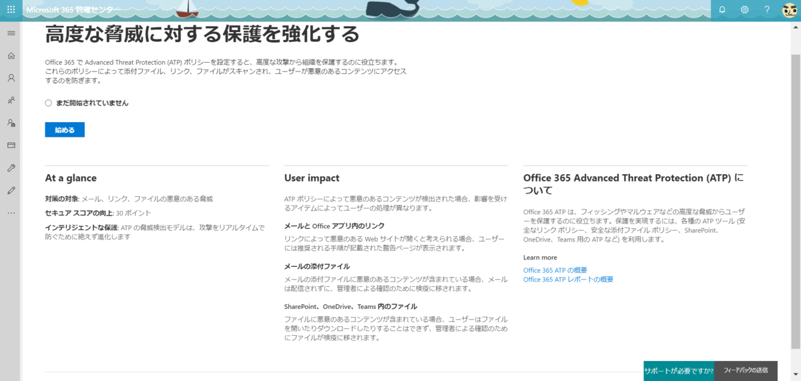
Task: Open Billing card icon in sidebar
Action: click(x=11, y=145)
